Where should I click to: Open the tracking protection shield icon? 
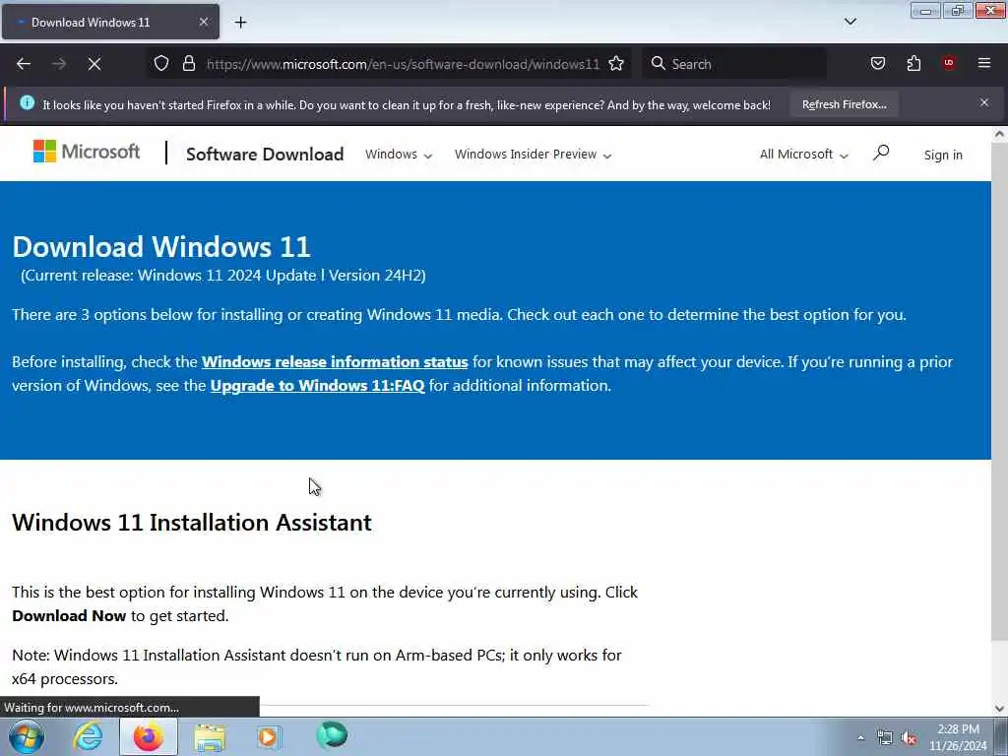point(161,64)
